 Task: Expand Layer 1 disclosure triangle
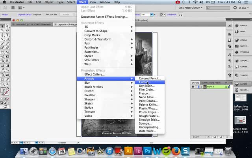(201, 87)
